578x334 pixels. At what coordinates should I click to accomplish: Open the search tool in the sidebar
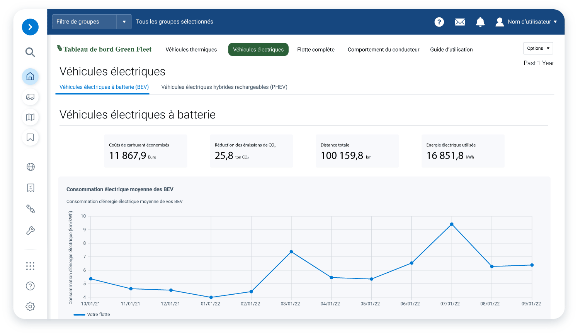30,52
